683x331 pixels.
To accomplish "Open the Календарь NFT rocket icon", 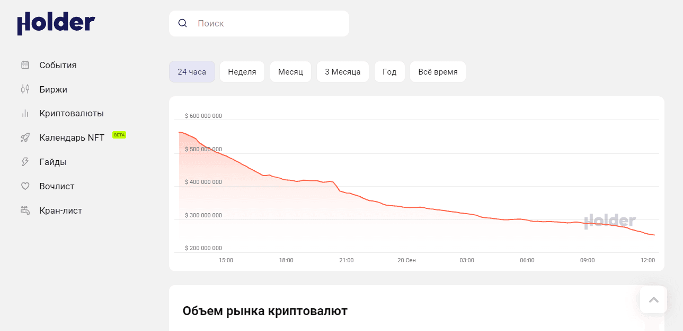I will [25, 137].
